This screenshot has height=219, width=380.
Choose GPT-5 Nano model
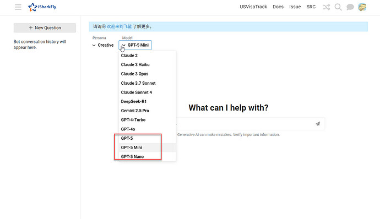point(148,157)
